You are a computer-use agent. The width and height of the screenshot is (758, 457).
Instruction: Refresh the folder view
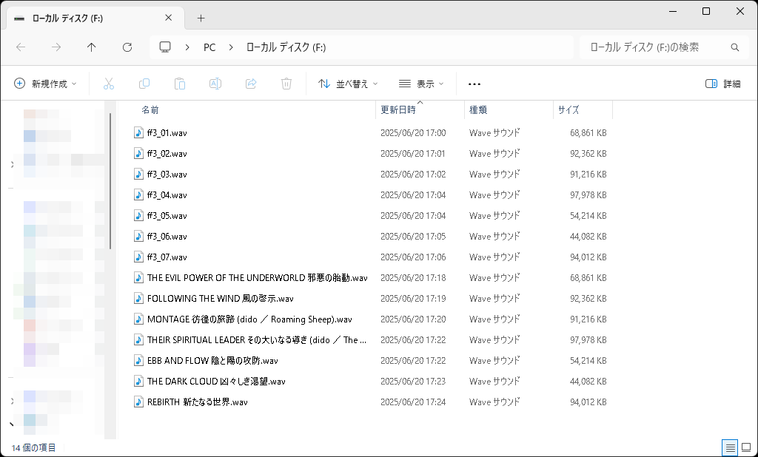tap(127, 47)
